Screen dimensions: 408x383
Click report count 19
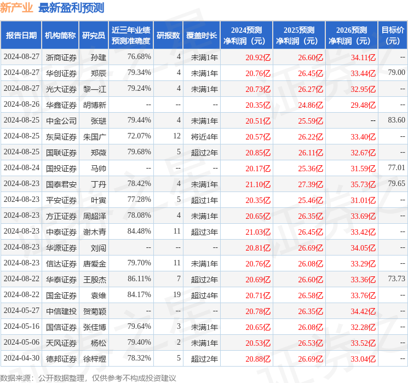[x=177, y=294]
